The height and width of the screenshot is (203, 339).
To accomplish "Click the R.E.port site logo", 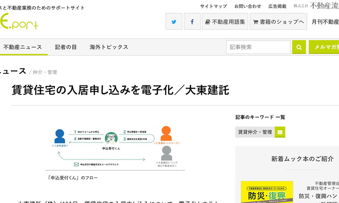I will pyautogui.click(x=19, y=22).
